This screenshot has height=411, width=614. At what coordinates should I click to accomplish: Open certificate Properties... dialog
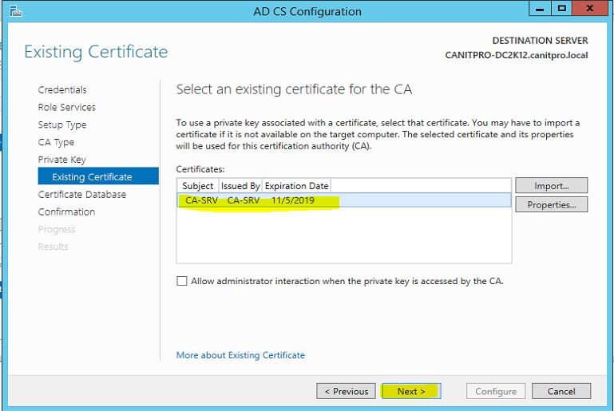click(x=552, y=204)
